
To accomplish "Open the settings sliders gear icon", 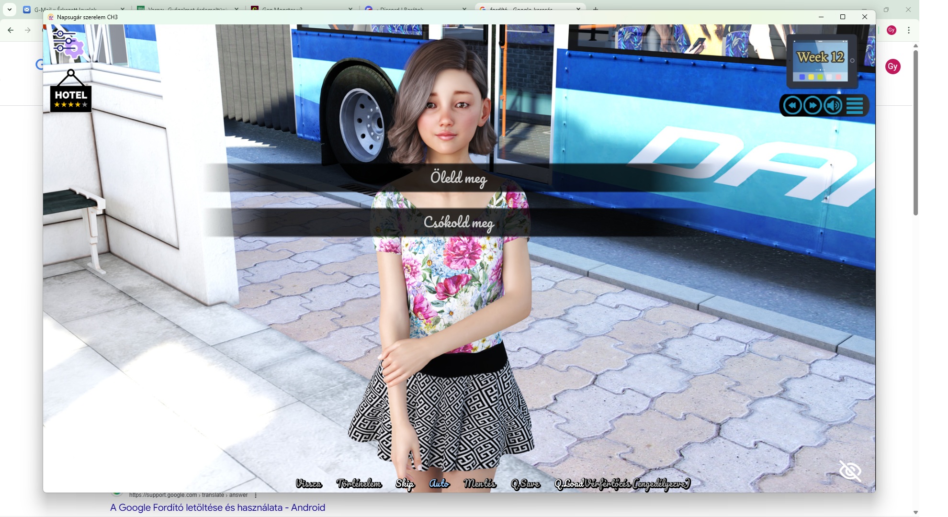I will (68, 43).
